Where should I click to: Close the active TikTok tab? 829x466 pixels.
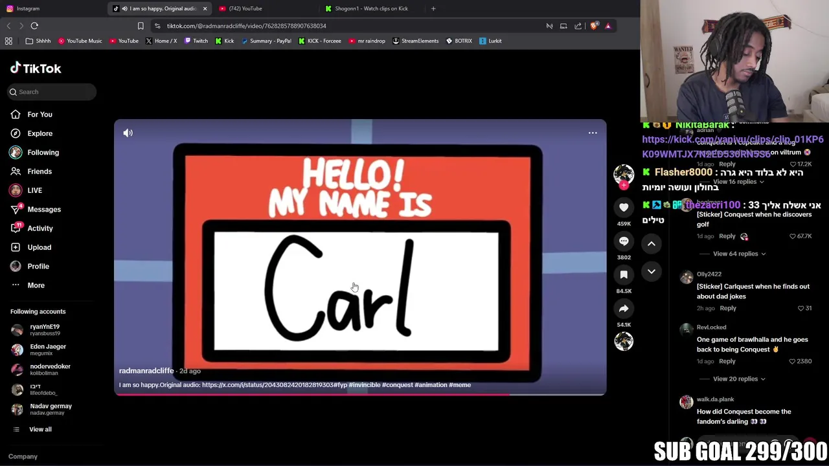pos(205,8)
